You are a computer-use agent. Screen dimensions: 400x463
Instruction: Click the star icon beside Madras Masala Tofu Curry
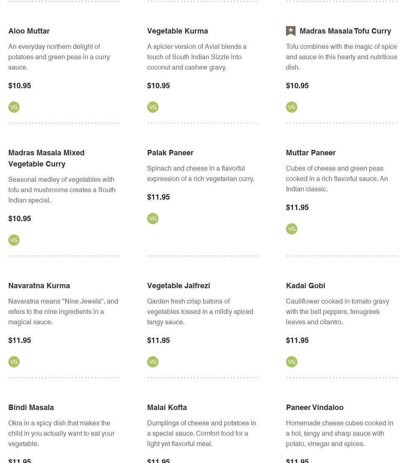[291, 31]
